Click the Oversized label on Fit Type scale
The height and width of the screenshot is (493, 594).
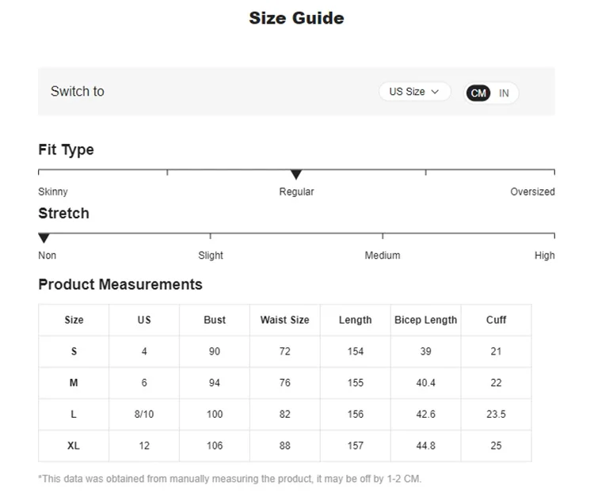[532, 192]
